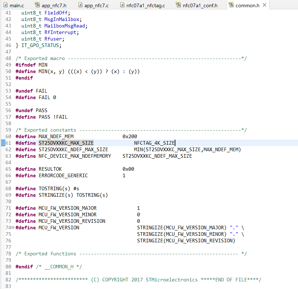This screenshot has width=298, height=289.
Task: Click the Rfuser struct member
Action: [x=53, y=39]
